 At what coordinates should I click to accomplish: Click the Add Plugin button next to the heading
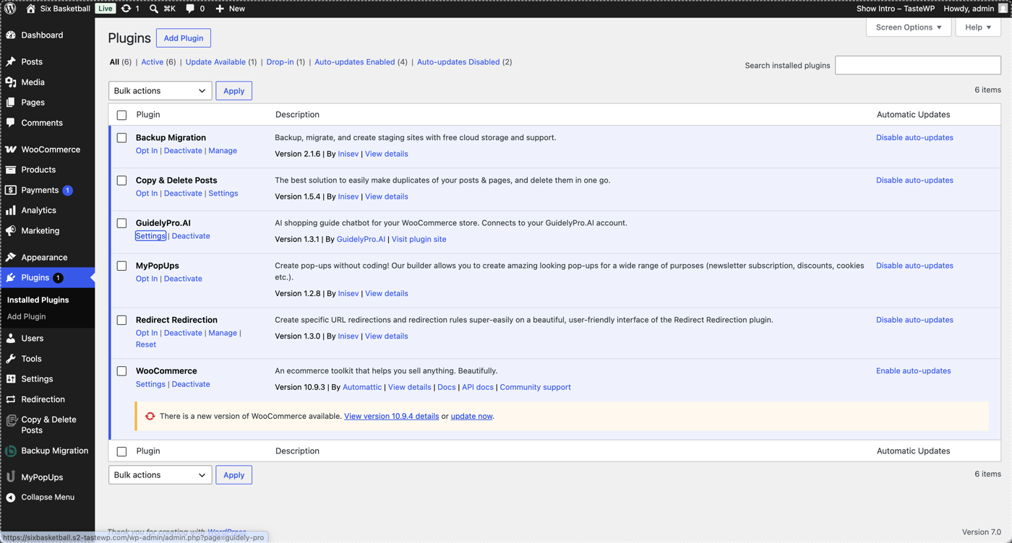184,38
